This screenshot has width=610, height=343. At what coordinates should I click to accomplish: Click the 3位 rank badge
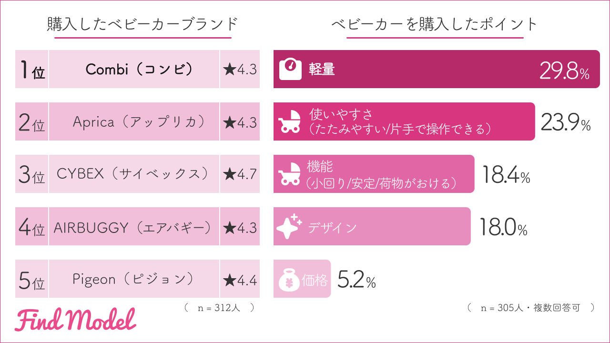tap(32, 174)
